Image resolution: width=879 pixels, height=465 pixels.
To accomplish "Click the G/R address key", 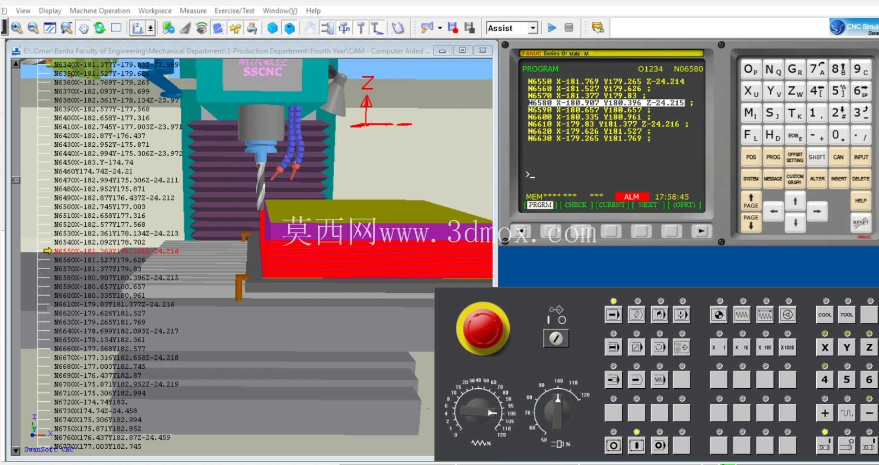I will [x=795, y=69].
